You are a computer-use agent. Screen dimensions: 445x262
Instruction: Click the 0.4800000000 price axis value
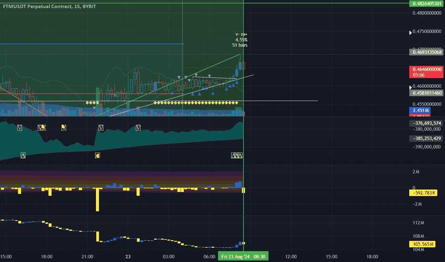coord(427,13)
